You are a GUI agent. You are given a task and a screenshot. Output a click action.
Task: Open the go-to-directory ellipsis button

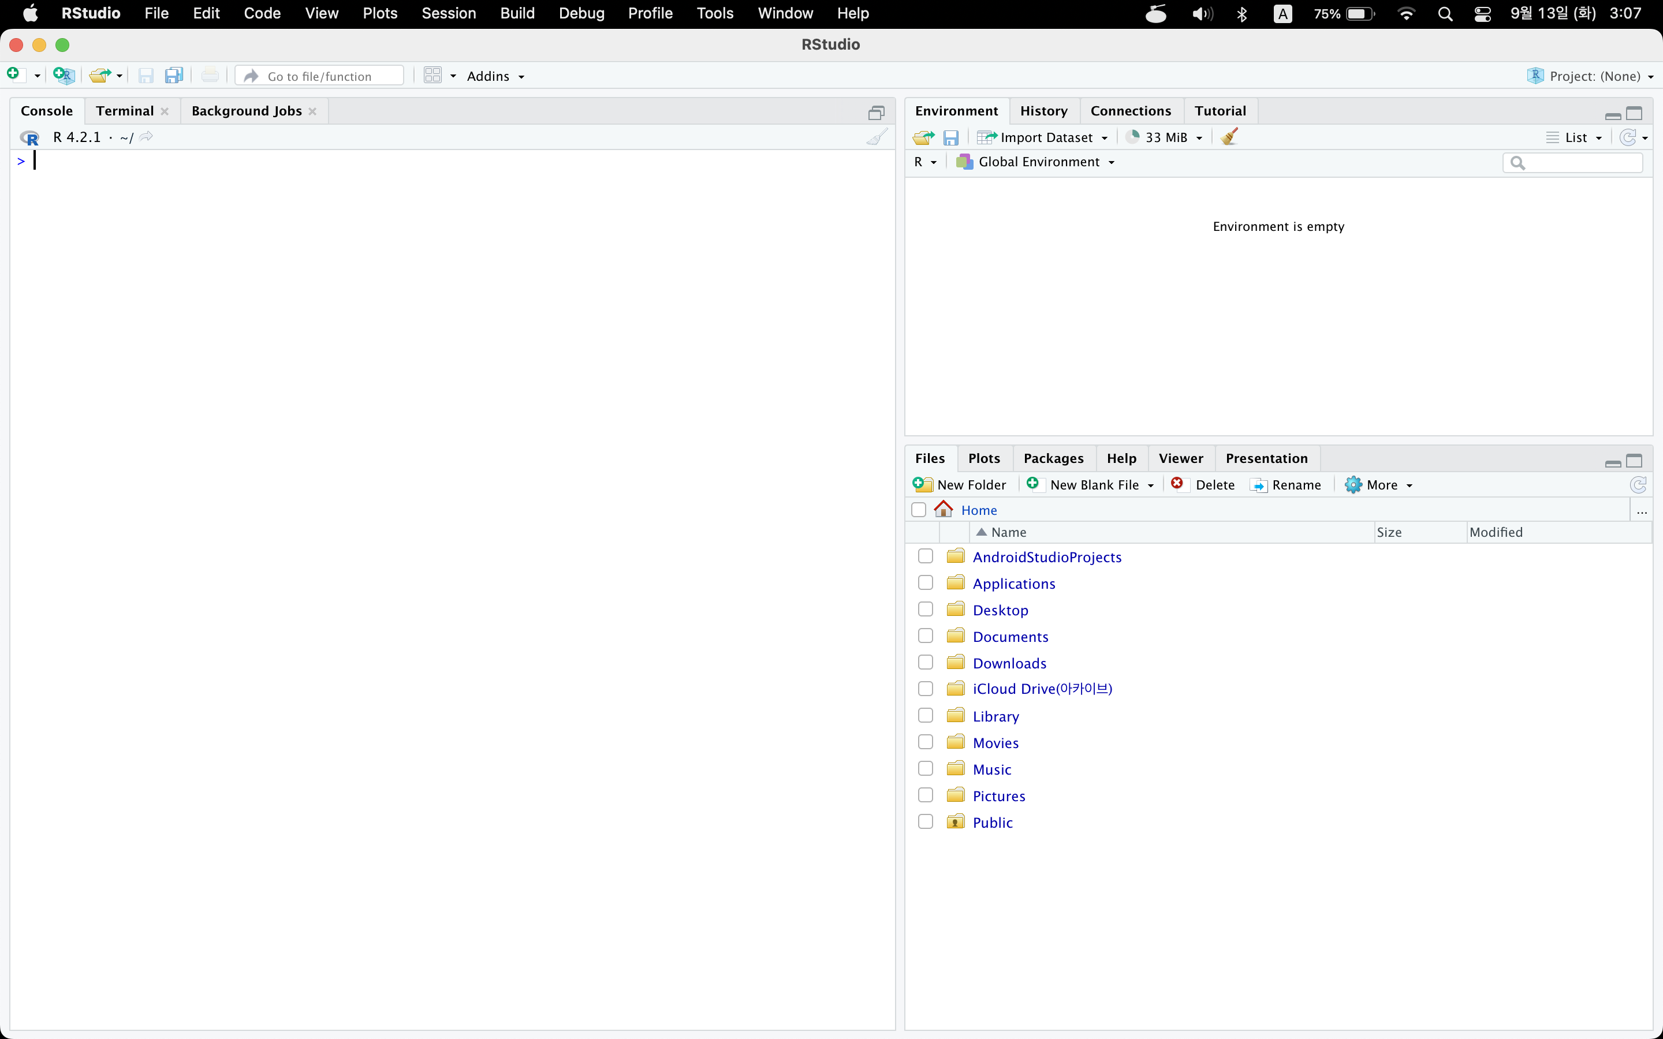click(x=1642, y=511)
